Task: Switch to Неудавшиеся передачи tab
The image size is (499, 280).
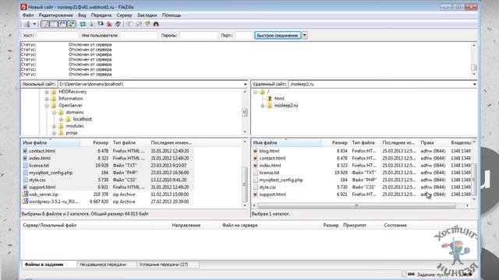Action: [103, 264]
